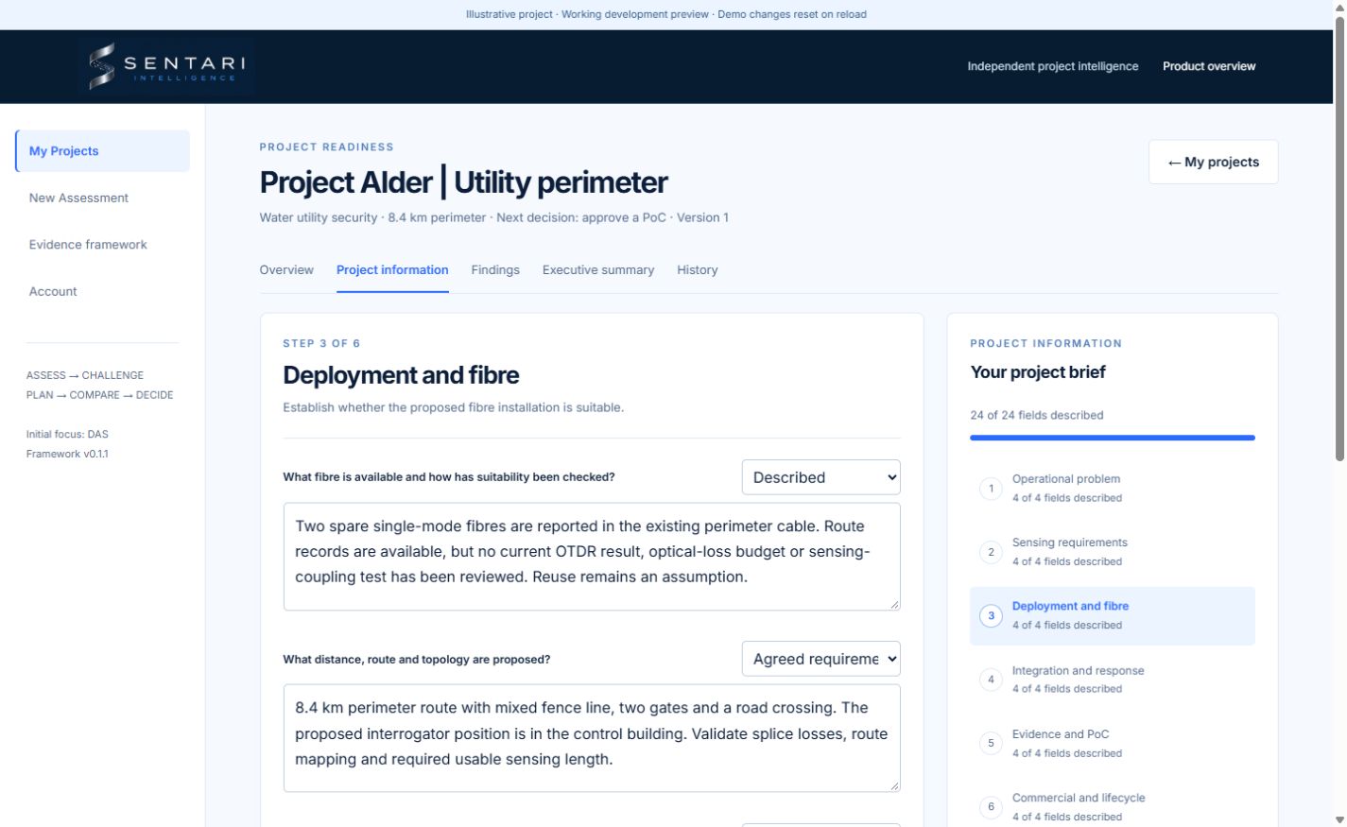This screenshot has width=1347, height=827.
Task: Select step 2 circle for Sensing requirements
Action: (991, 552)
